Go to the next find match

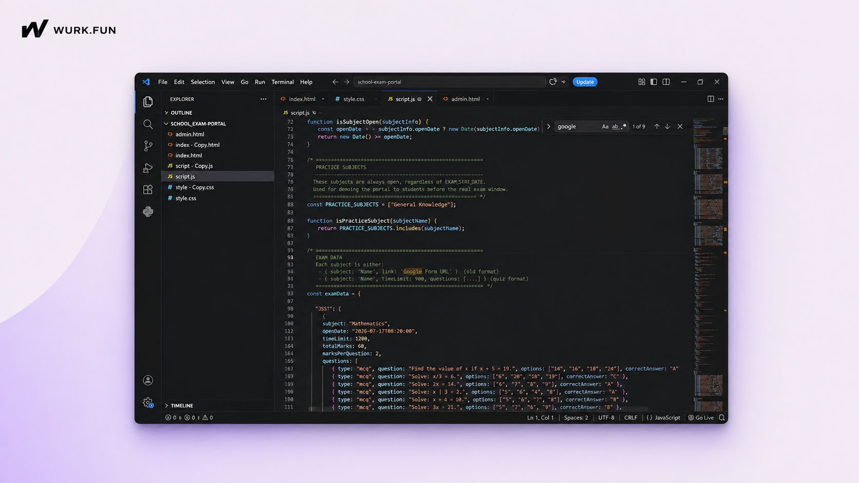(667, 127)
